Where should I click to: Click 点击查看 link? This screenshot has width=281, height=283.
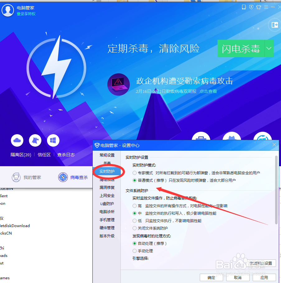208,92
